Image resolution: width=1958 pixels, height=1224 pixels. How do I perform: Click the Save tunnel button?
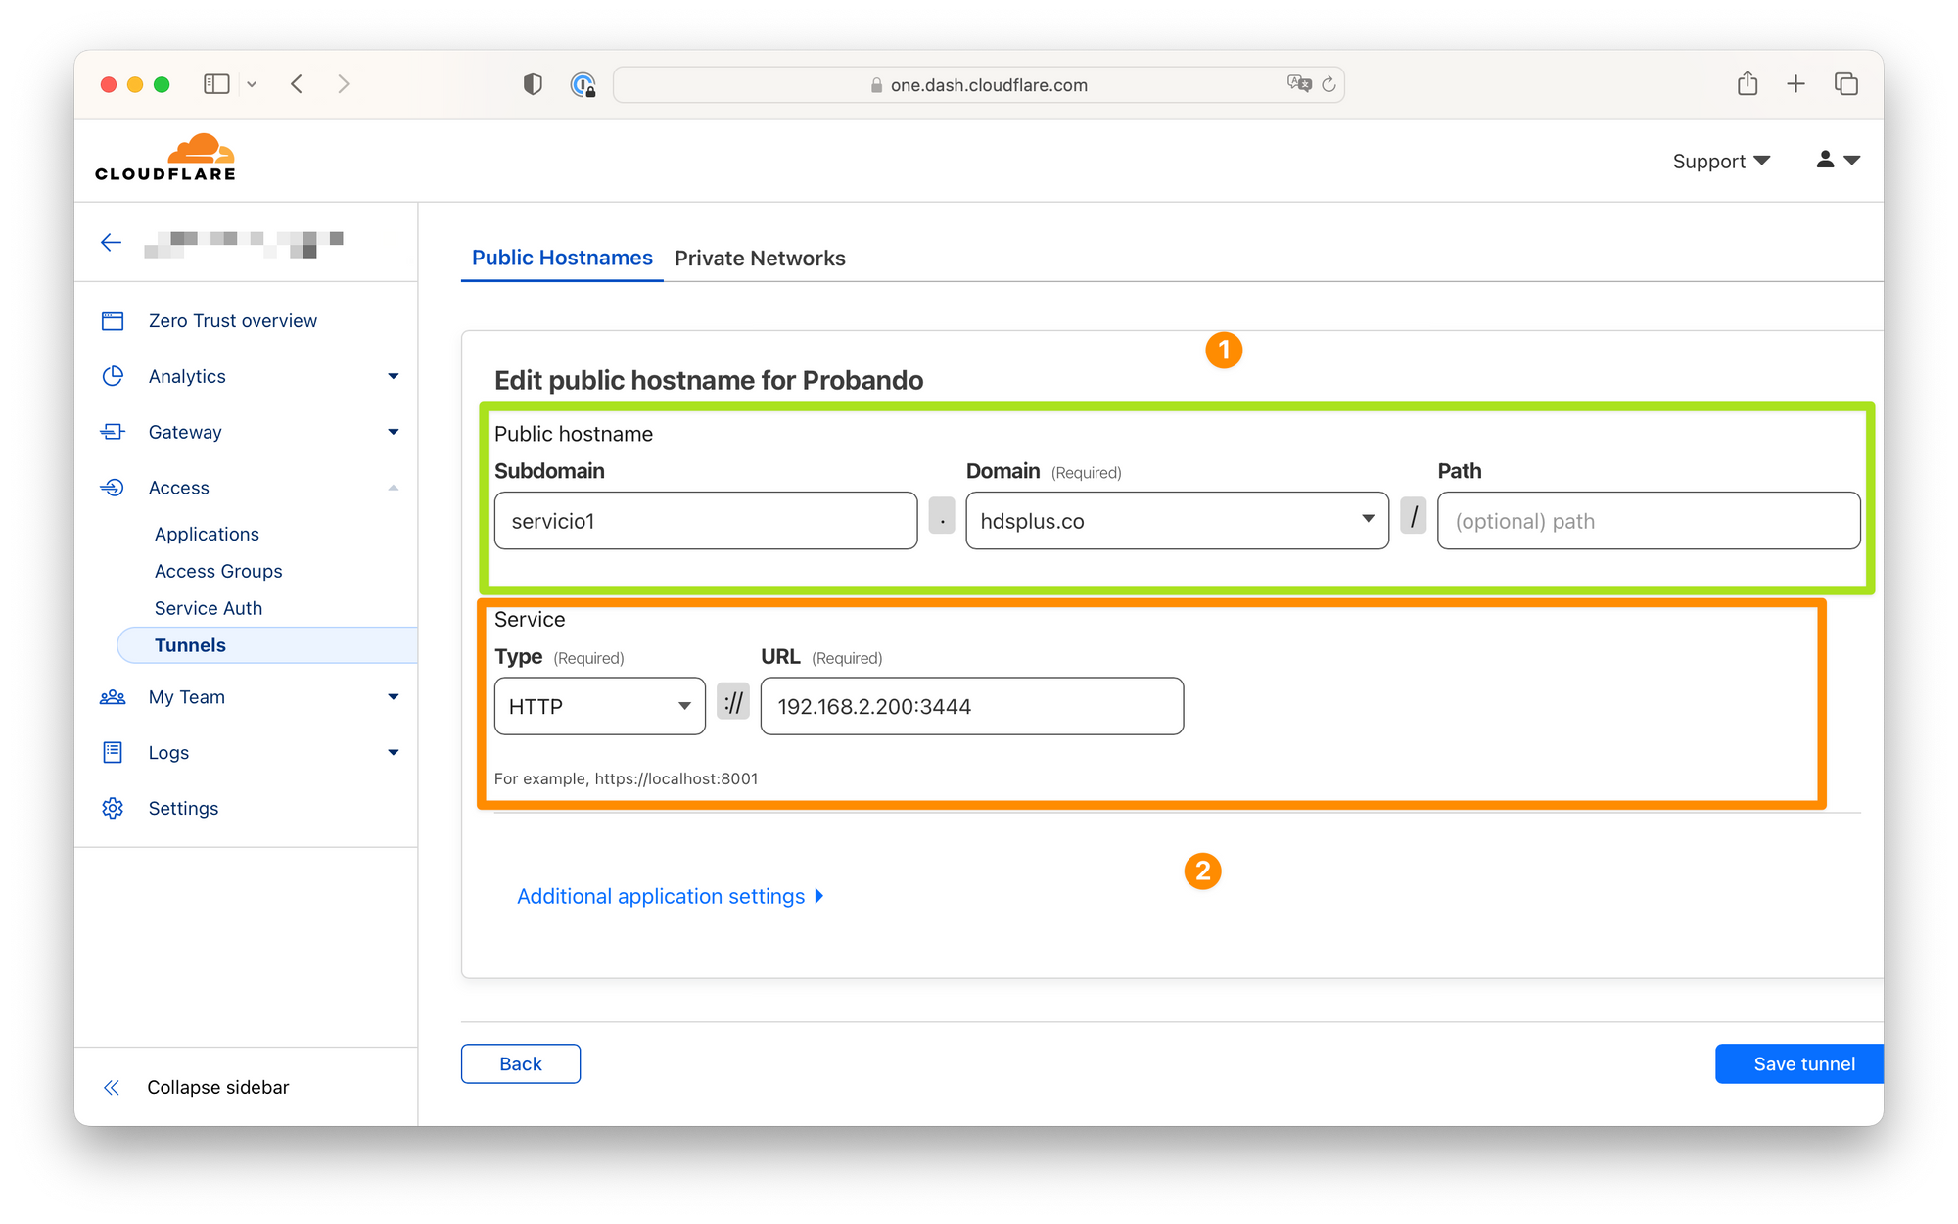(x=1799, y=1063)
